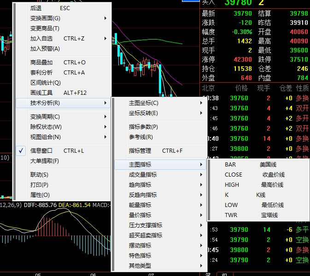Select HIGH 最高价线 indicator
The height and width of the screenshot is (276, 310).
click(254, 184)
